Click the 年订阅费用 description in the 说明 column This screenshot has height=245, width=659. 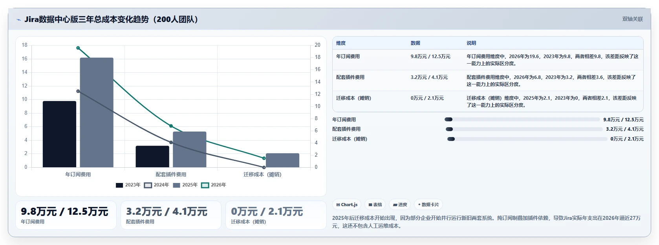click(x=553, y=60)
